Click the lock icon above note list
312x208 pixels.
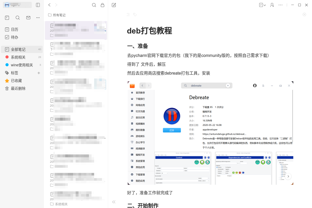[102, 5]
